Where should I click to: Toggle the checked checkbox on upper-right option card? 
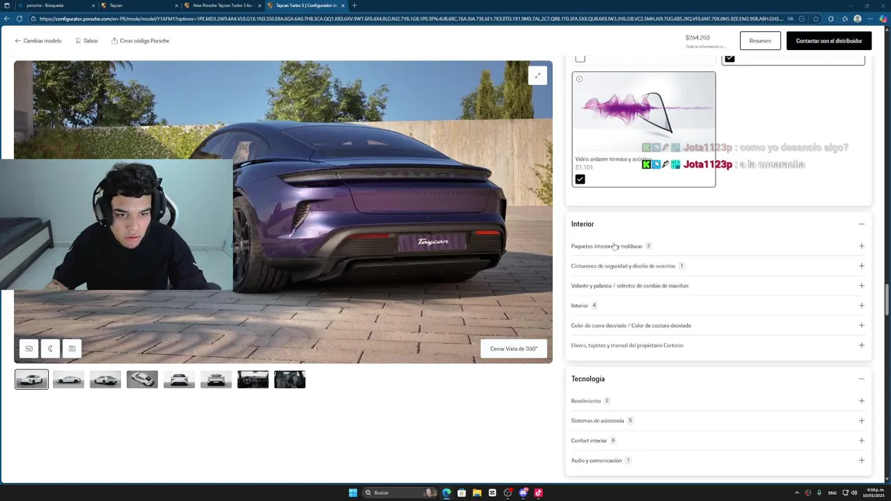(x=730, y=58)
